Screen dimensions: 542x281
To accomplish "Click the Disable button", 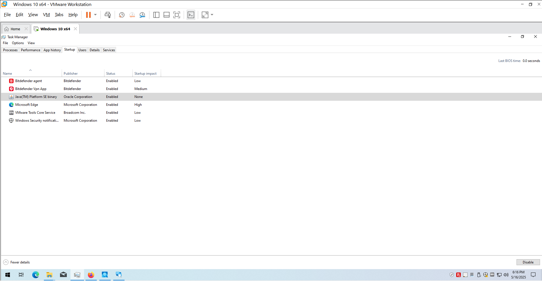I will click(x=528, y=262).
